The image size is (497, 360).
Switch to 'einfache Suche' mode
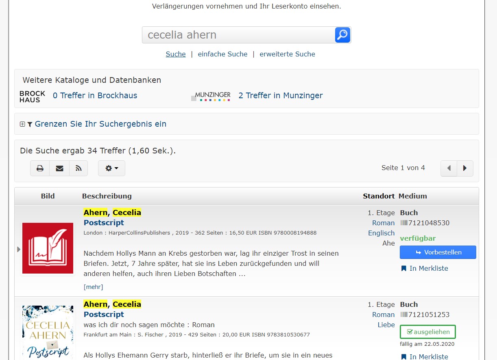click(222, 54)
